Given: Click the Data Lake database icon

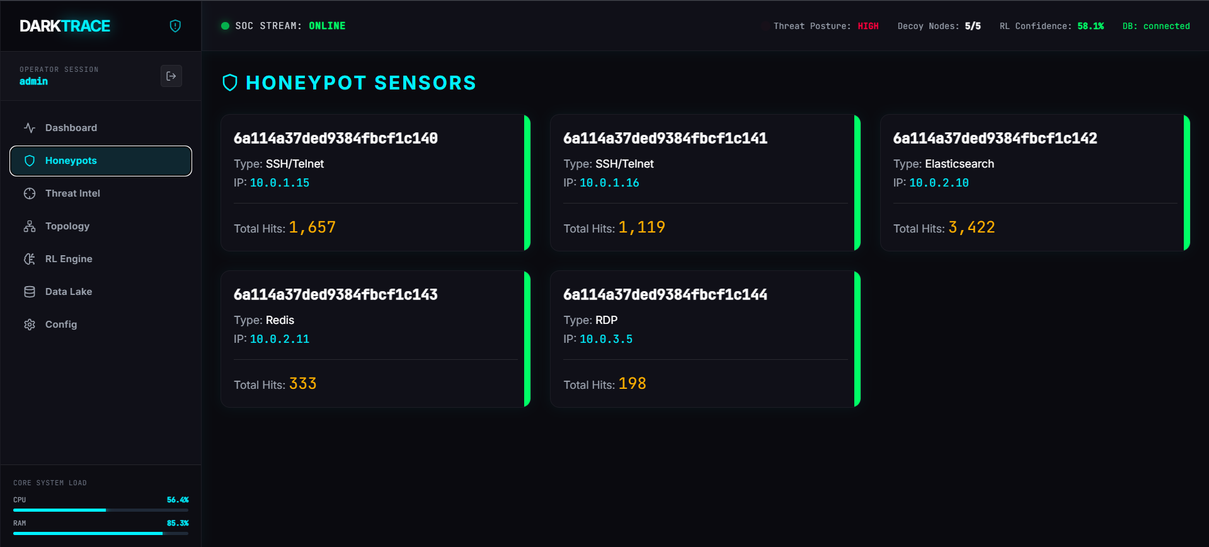Looking at the screenshot, I should (30, 292).
